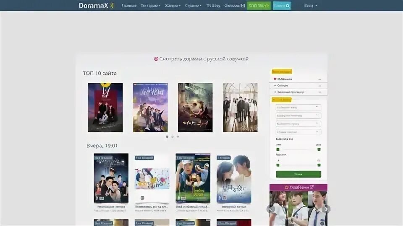
Task: Click the DoramaX logo
Action: tap(96, 5)
